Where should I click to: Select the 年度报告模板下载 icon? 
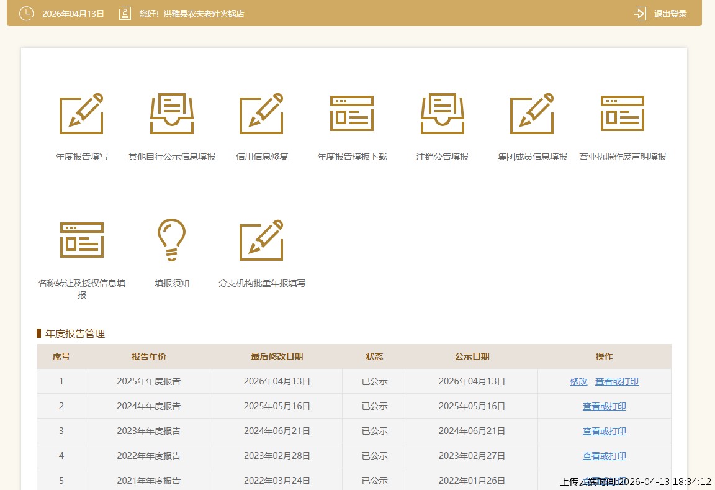(352, 114)
